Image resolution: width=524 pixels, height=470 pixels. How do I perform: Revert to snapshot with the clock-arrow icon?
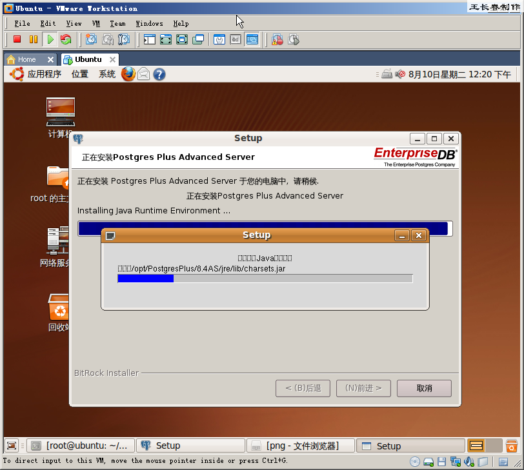tap(107, 39)
